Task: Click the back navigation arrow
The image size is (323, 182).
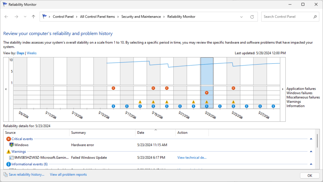Action: (6, 16)
